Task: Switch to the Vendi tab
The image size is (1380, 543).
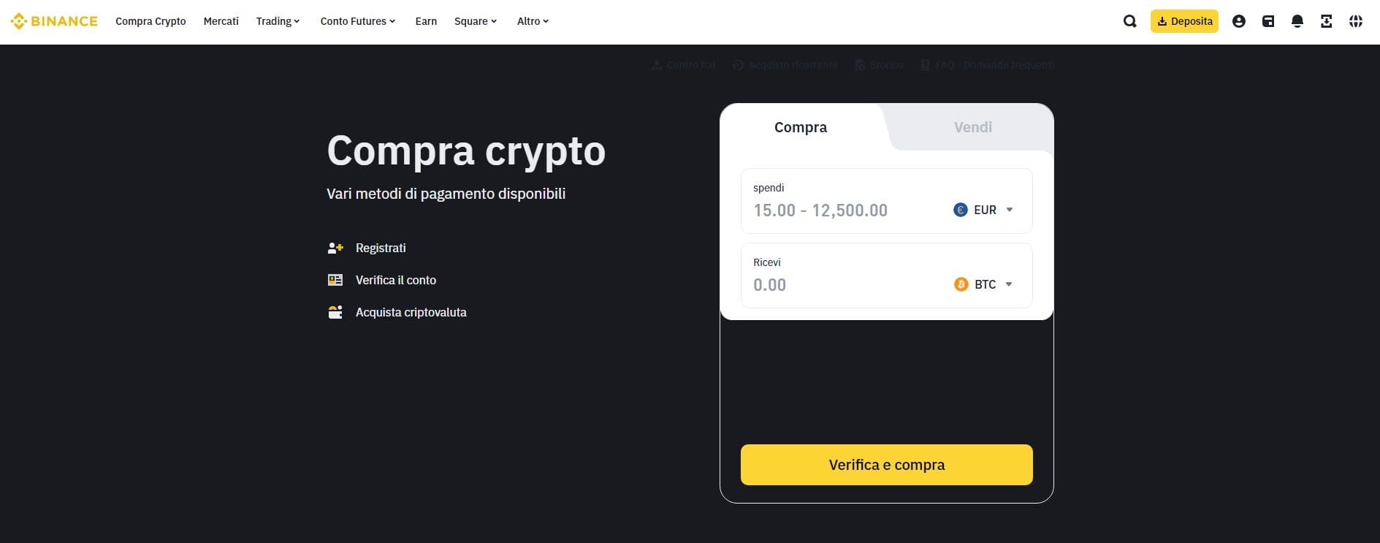Action: pyautogui.click(x=972, y=127)
